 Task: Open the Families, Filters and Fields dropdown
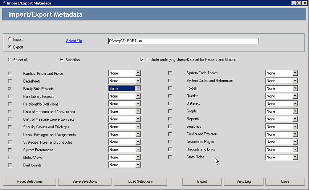[125, 73]
